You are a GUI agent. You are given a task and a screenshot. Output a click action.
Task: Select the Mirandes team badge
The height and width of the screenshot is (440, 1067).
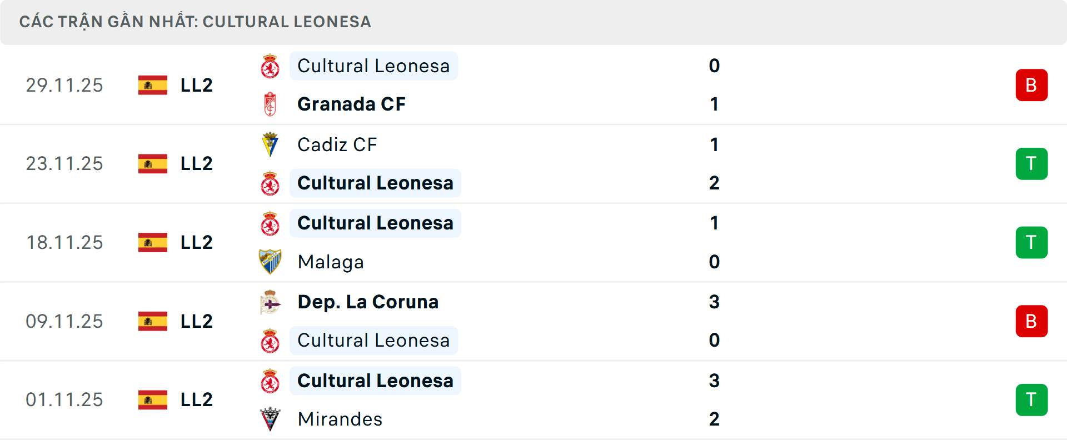271,419
